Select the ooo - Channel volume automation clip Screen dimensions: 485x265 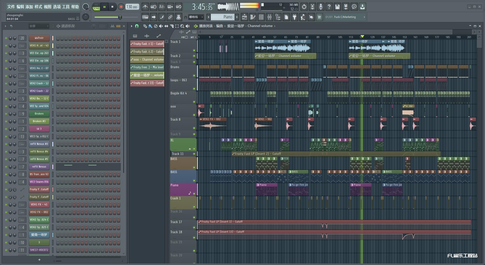pos(147,60)
